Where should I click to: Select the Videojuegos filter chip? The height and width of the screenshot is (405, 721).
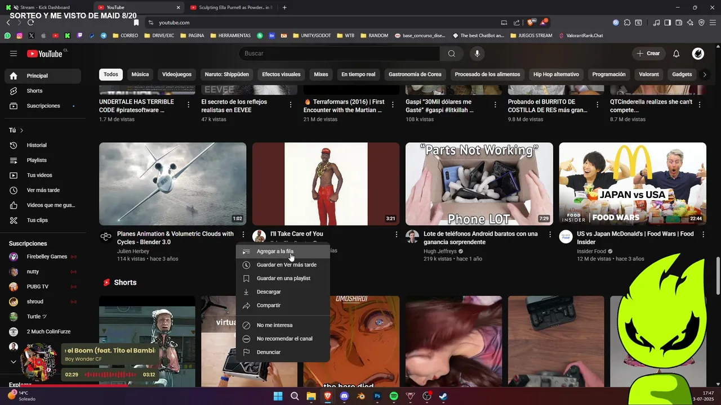[x=177, y=74]
